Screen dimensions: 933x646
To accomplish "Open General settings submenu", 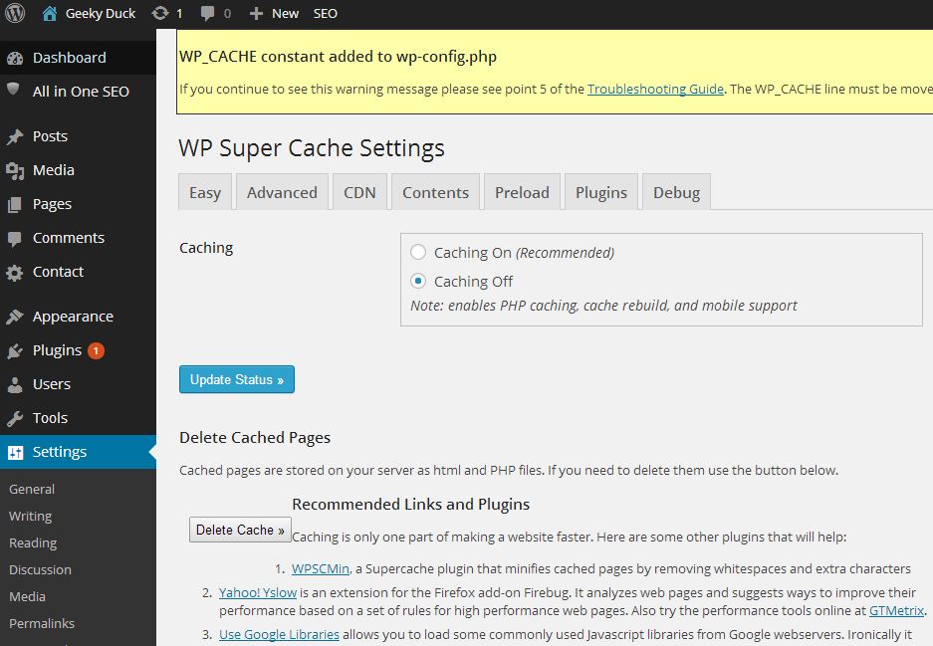I will [32, 489].
